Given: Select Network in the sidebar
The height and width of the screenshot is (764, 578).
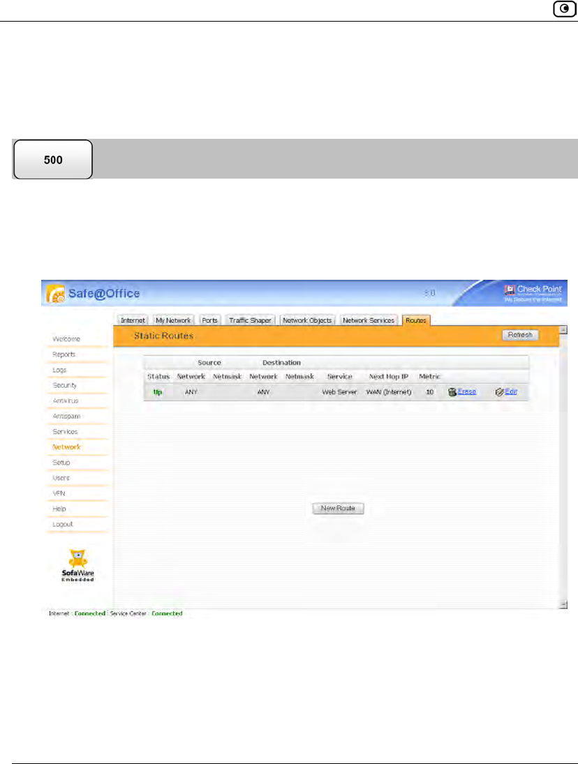Looking at the screenshot, I should (x=66, y=447).
